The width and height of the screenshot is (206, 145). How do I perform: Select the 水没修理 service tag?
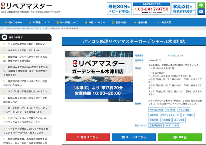[x=166, y=120]
